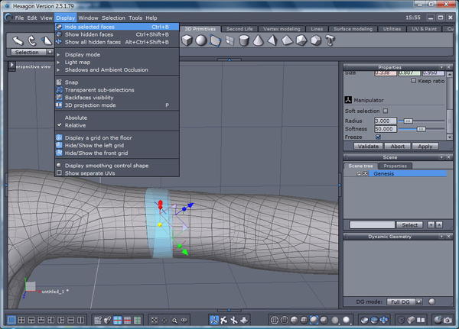Click the Abort button

(x=398, y=146)
